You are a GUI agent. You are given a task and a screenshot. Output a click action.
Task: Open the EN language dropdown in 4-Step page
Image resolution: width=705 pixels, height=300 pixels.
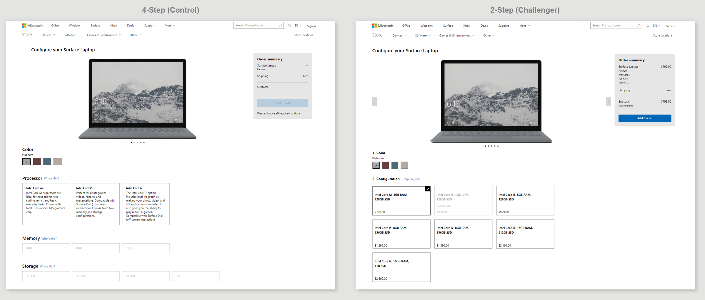pyautogui.click(x=298, y=26)
